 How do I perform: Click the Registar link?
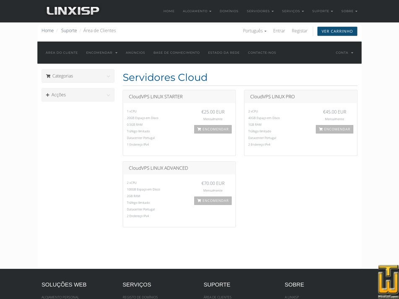click(300, 31)
